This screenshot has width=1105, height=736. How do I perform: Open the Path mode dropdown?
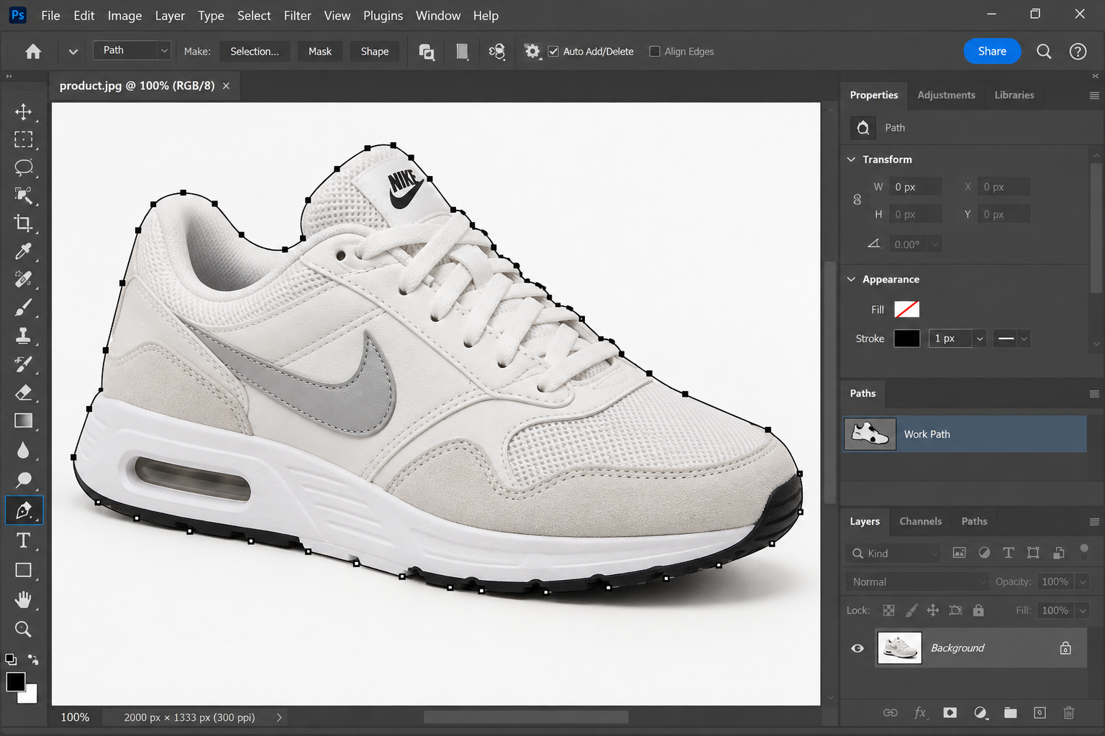click(x=132, y=50)
